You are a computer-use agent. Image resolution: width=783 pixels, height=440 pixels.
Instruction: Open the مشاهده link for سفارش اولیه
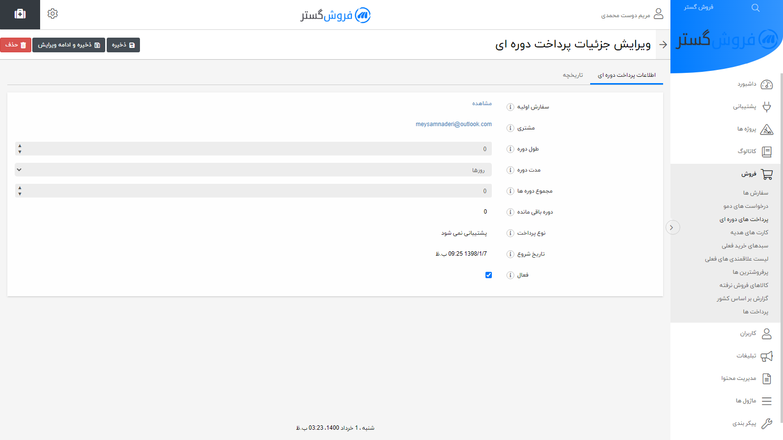[482, 104]
